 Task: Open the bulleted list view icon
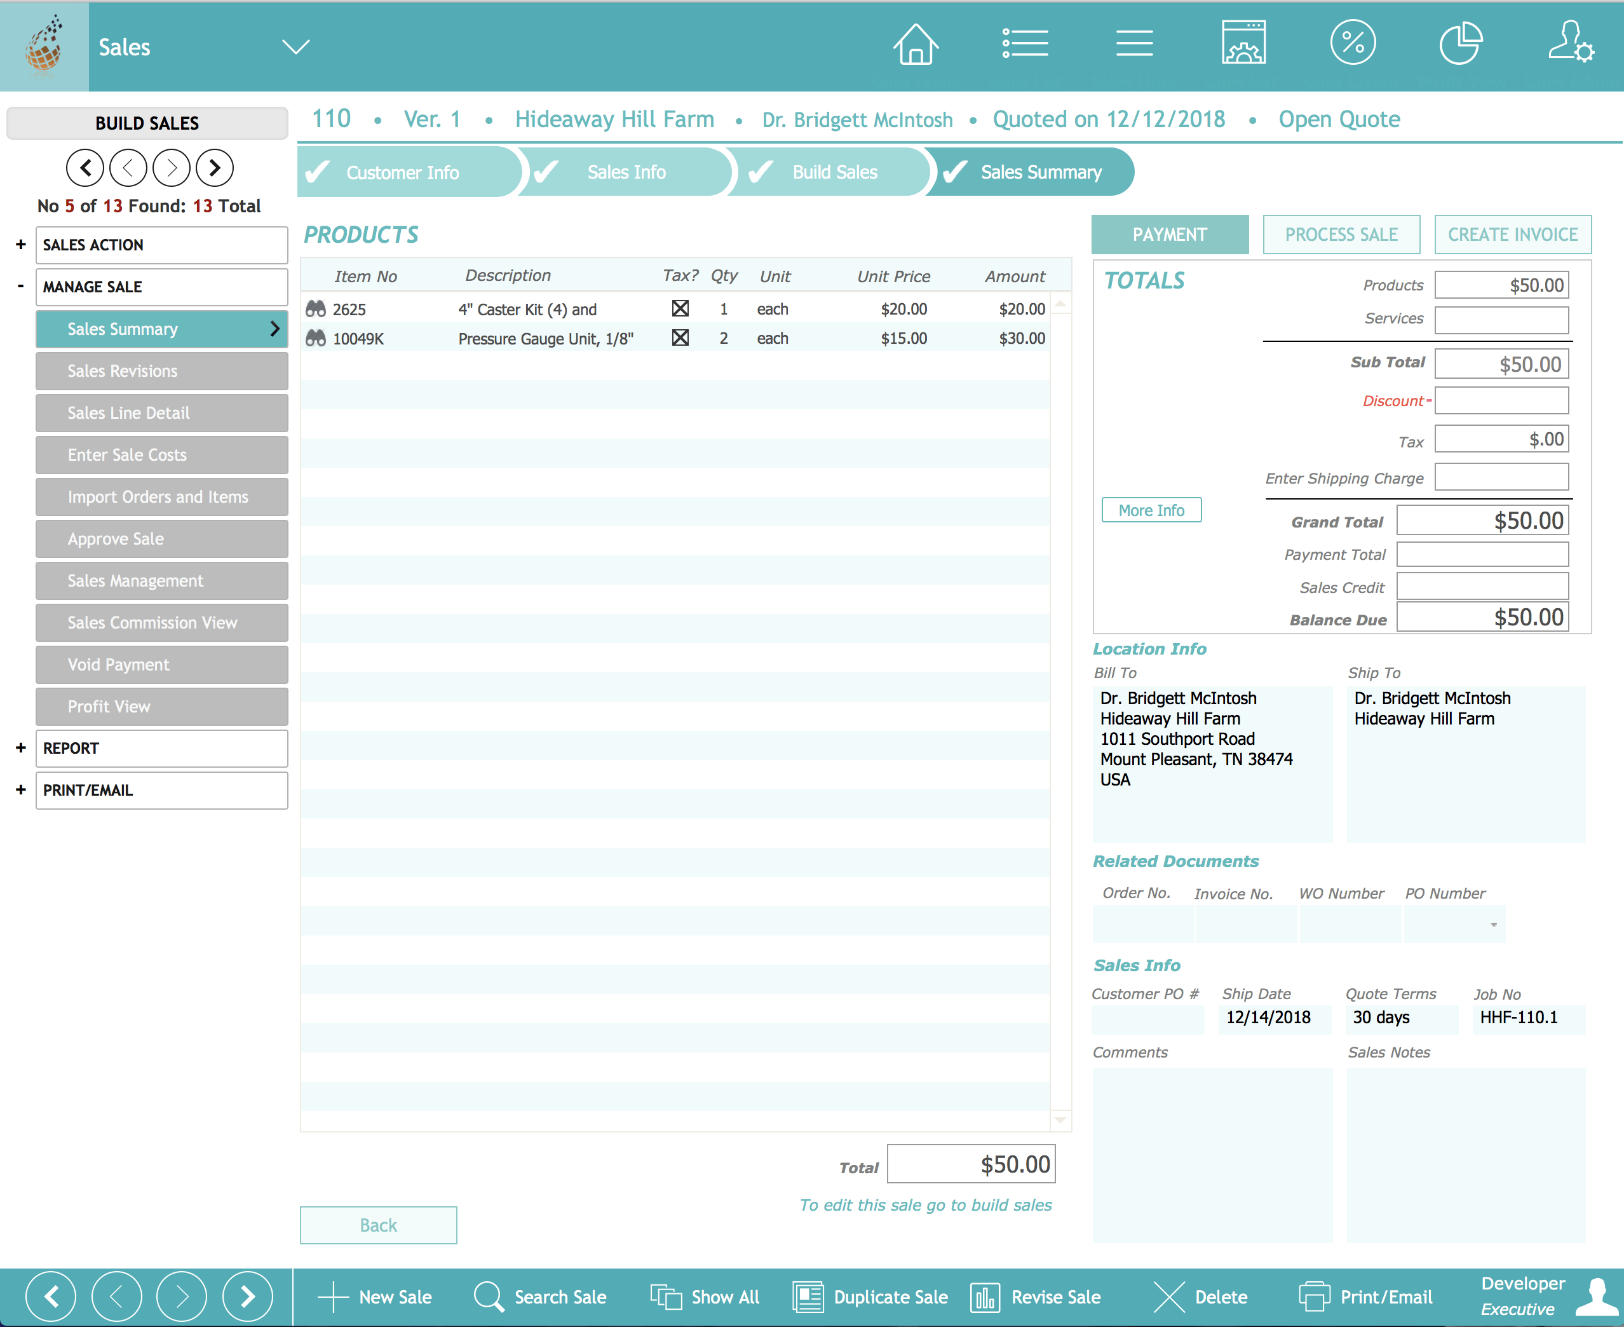pyautogui.click(x=1025, y=44)
